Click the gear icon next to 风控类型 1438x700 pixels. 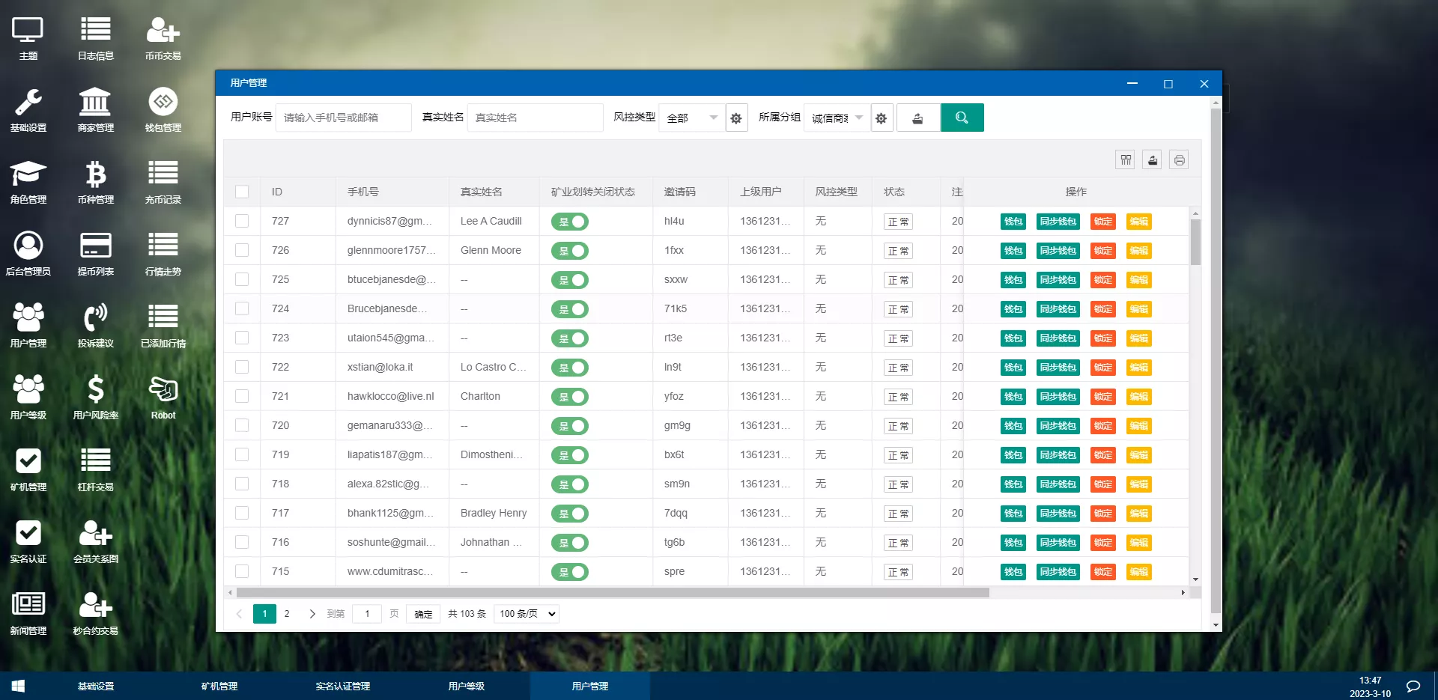(736, 118)
